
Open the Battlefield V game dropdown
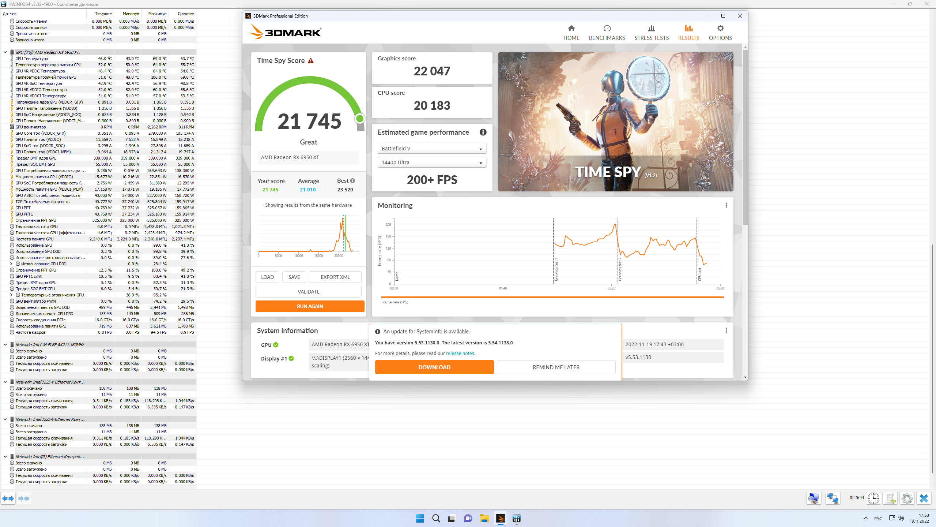[x=432, y=149]
